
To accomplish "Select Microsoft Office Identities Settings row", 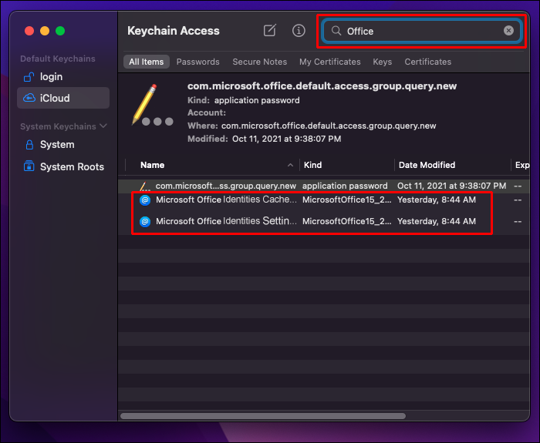I will click(x=225, y=221).
